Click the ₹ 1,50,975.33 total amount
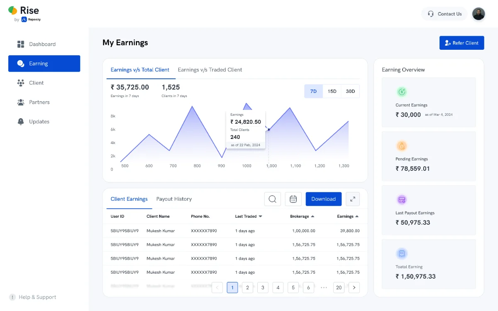Screen dimensions: 498x311 click(415, 277)
